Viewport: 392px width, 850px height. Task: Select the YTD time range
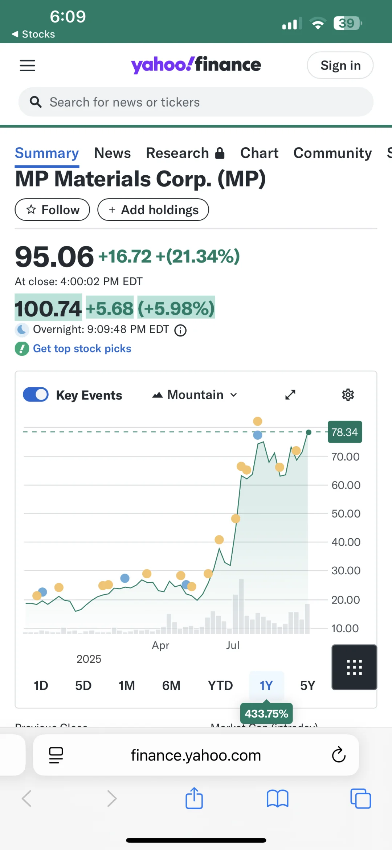coord(220,686)
